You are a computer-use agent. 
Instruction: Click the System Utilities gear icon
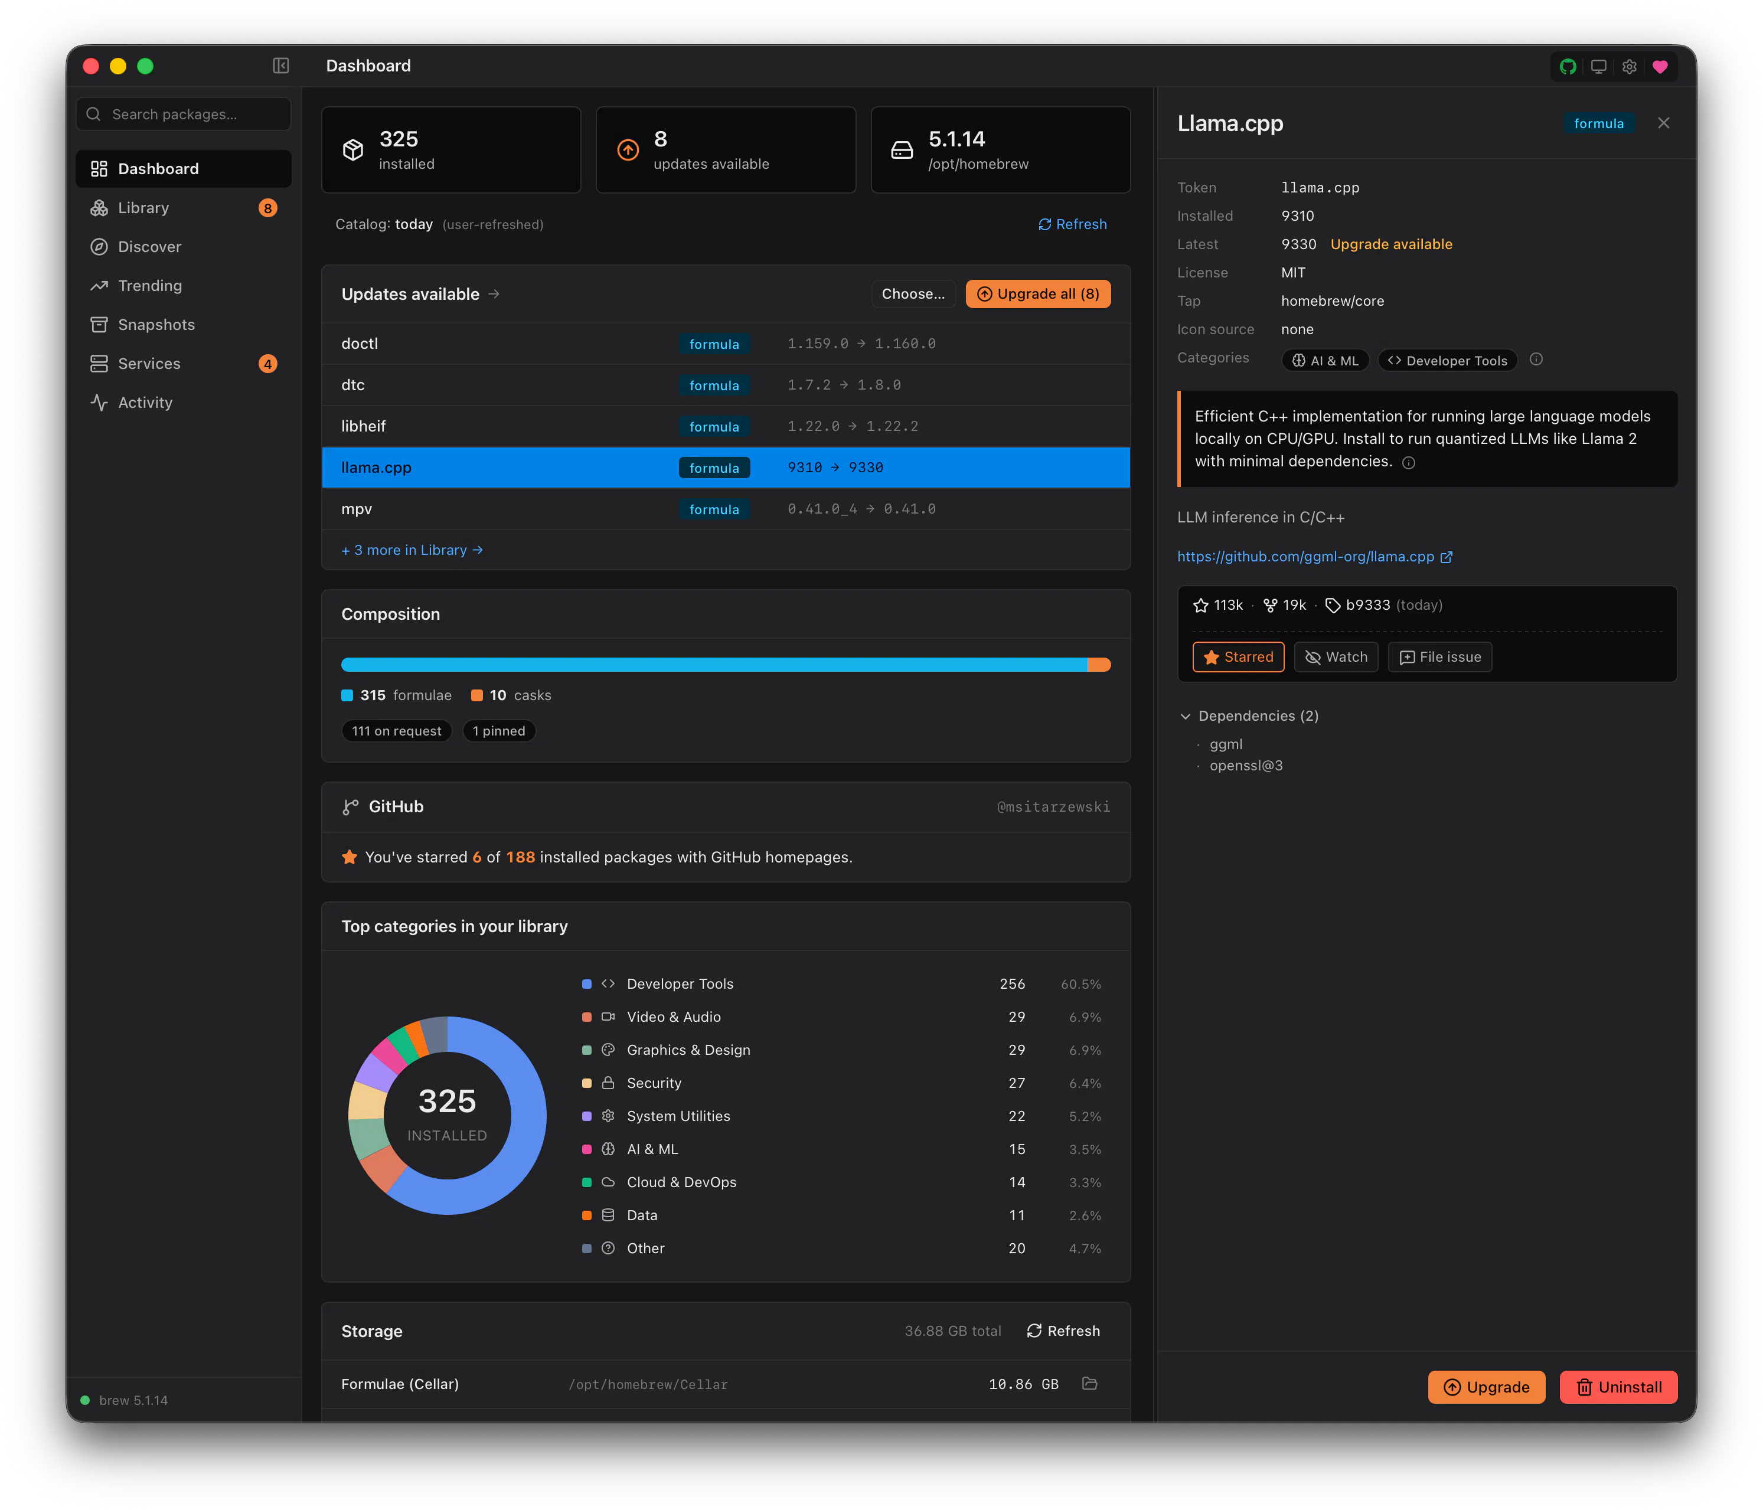tap(608, 1115)
